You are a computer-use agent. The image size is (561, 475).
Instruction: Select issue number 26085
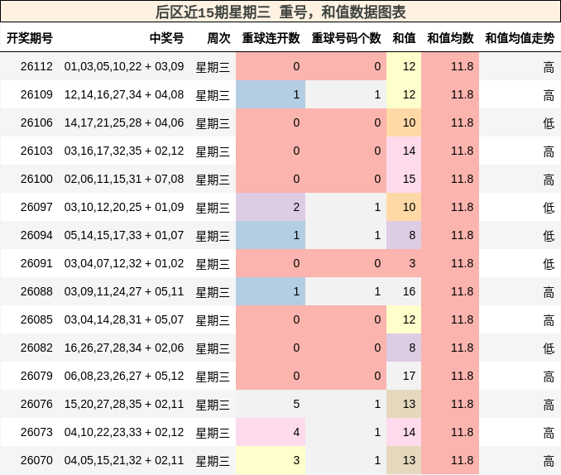[36, 319]
